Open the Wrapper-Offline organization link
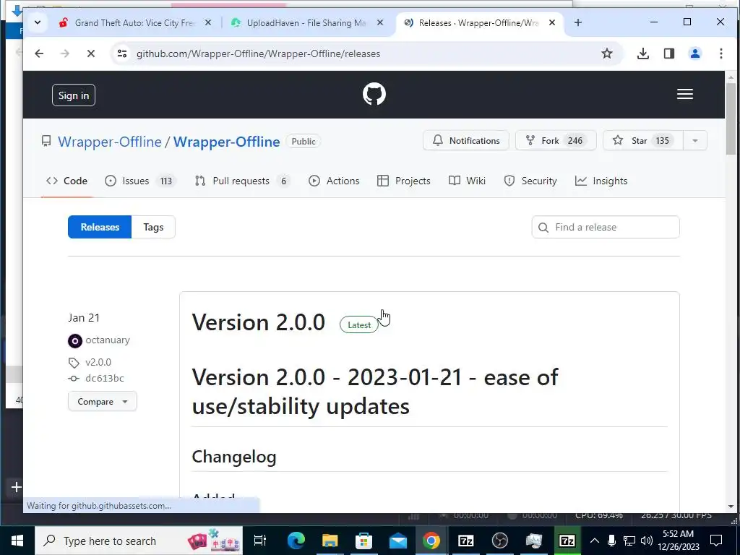This screenshot has height=555, width=740. point(110,142)
